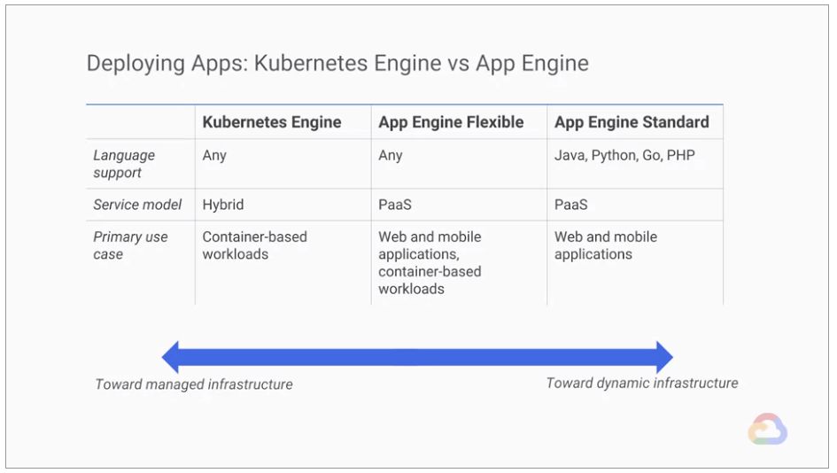Click the 'Primary use case' row label
Viewport: 837px width, 473px height.
130,245
